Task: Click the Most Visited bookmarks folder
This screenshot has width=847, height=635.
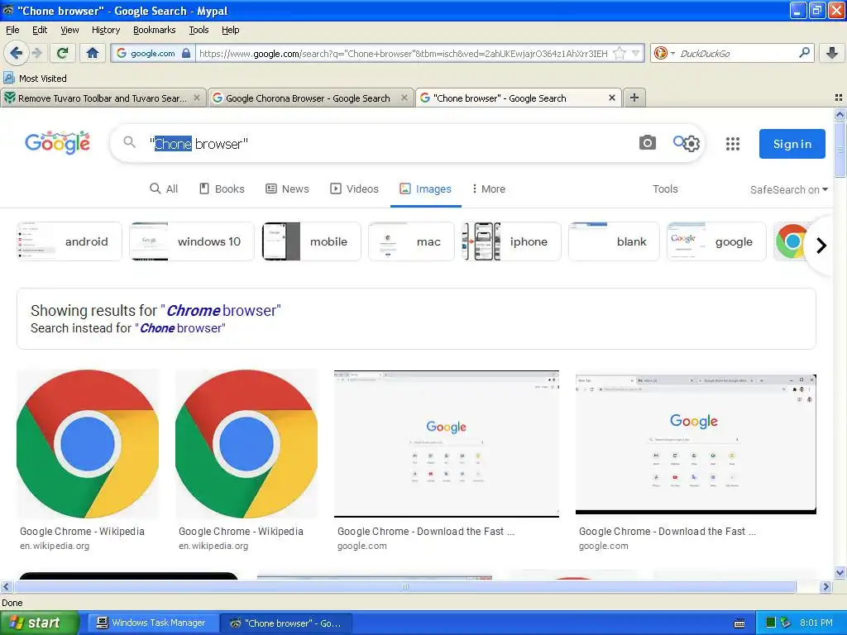Action: point(36,79)
